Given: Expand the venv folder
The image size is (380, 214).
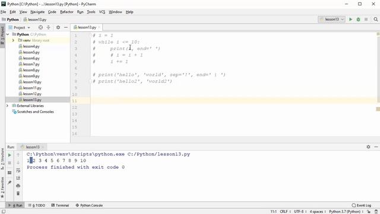Looking at the screenshot, I should coord(13,40).
